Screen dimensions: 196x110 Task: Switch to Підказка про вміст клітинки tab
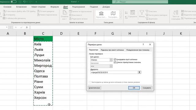(x=112, y=50)
